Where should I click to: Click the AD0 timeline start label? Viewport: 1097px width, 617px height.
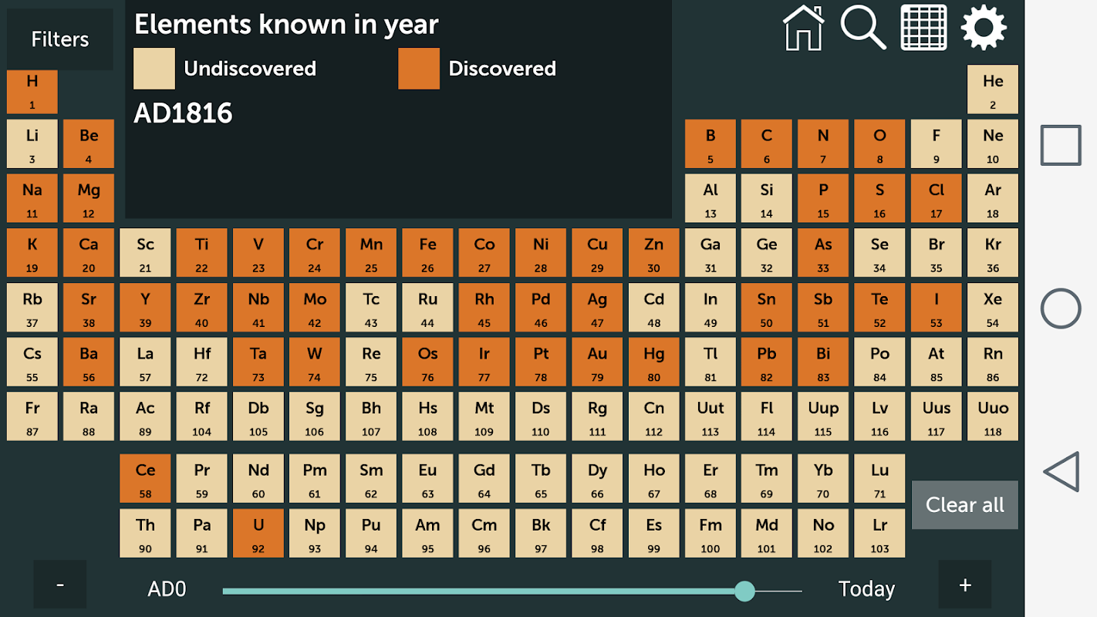point(167,589)
